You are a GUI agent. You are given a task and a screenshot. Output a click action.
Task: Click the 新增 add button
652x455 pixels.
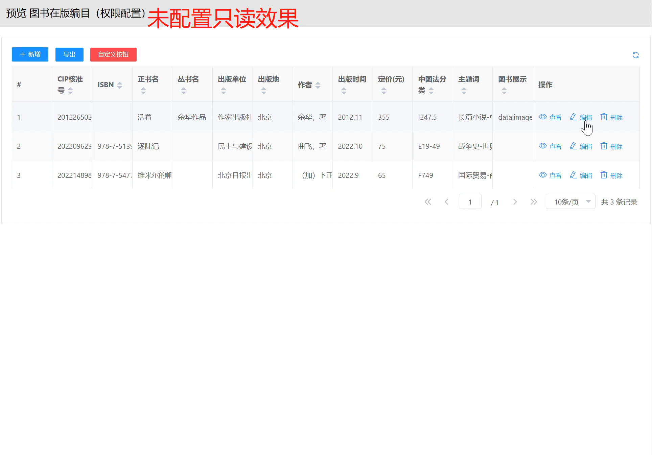click(30, 54)
